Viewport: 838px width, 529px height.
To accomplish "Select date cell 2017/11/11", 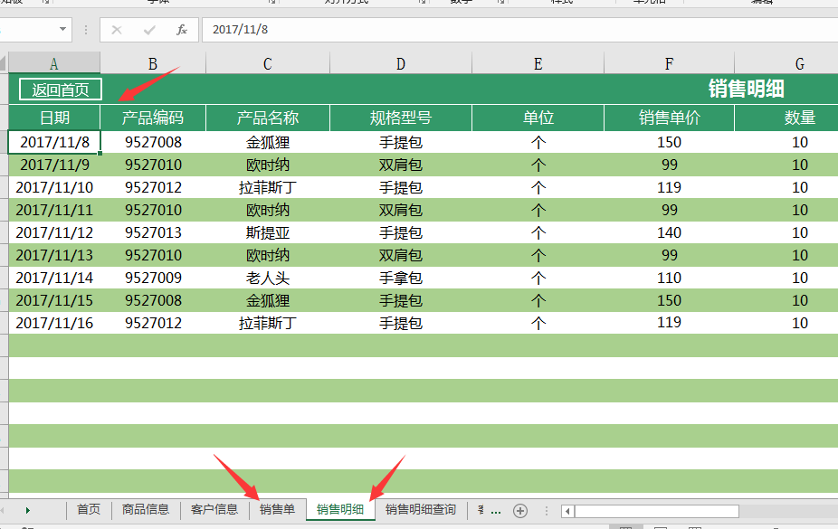I will tap(54, 210).
